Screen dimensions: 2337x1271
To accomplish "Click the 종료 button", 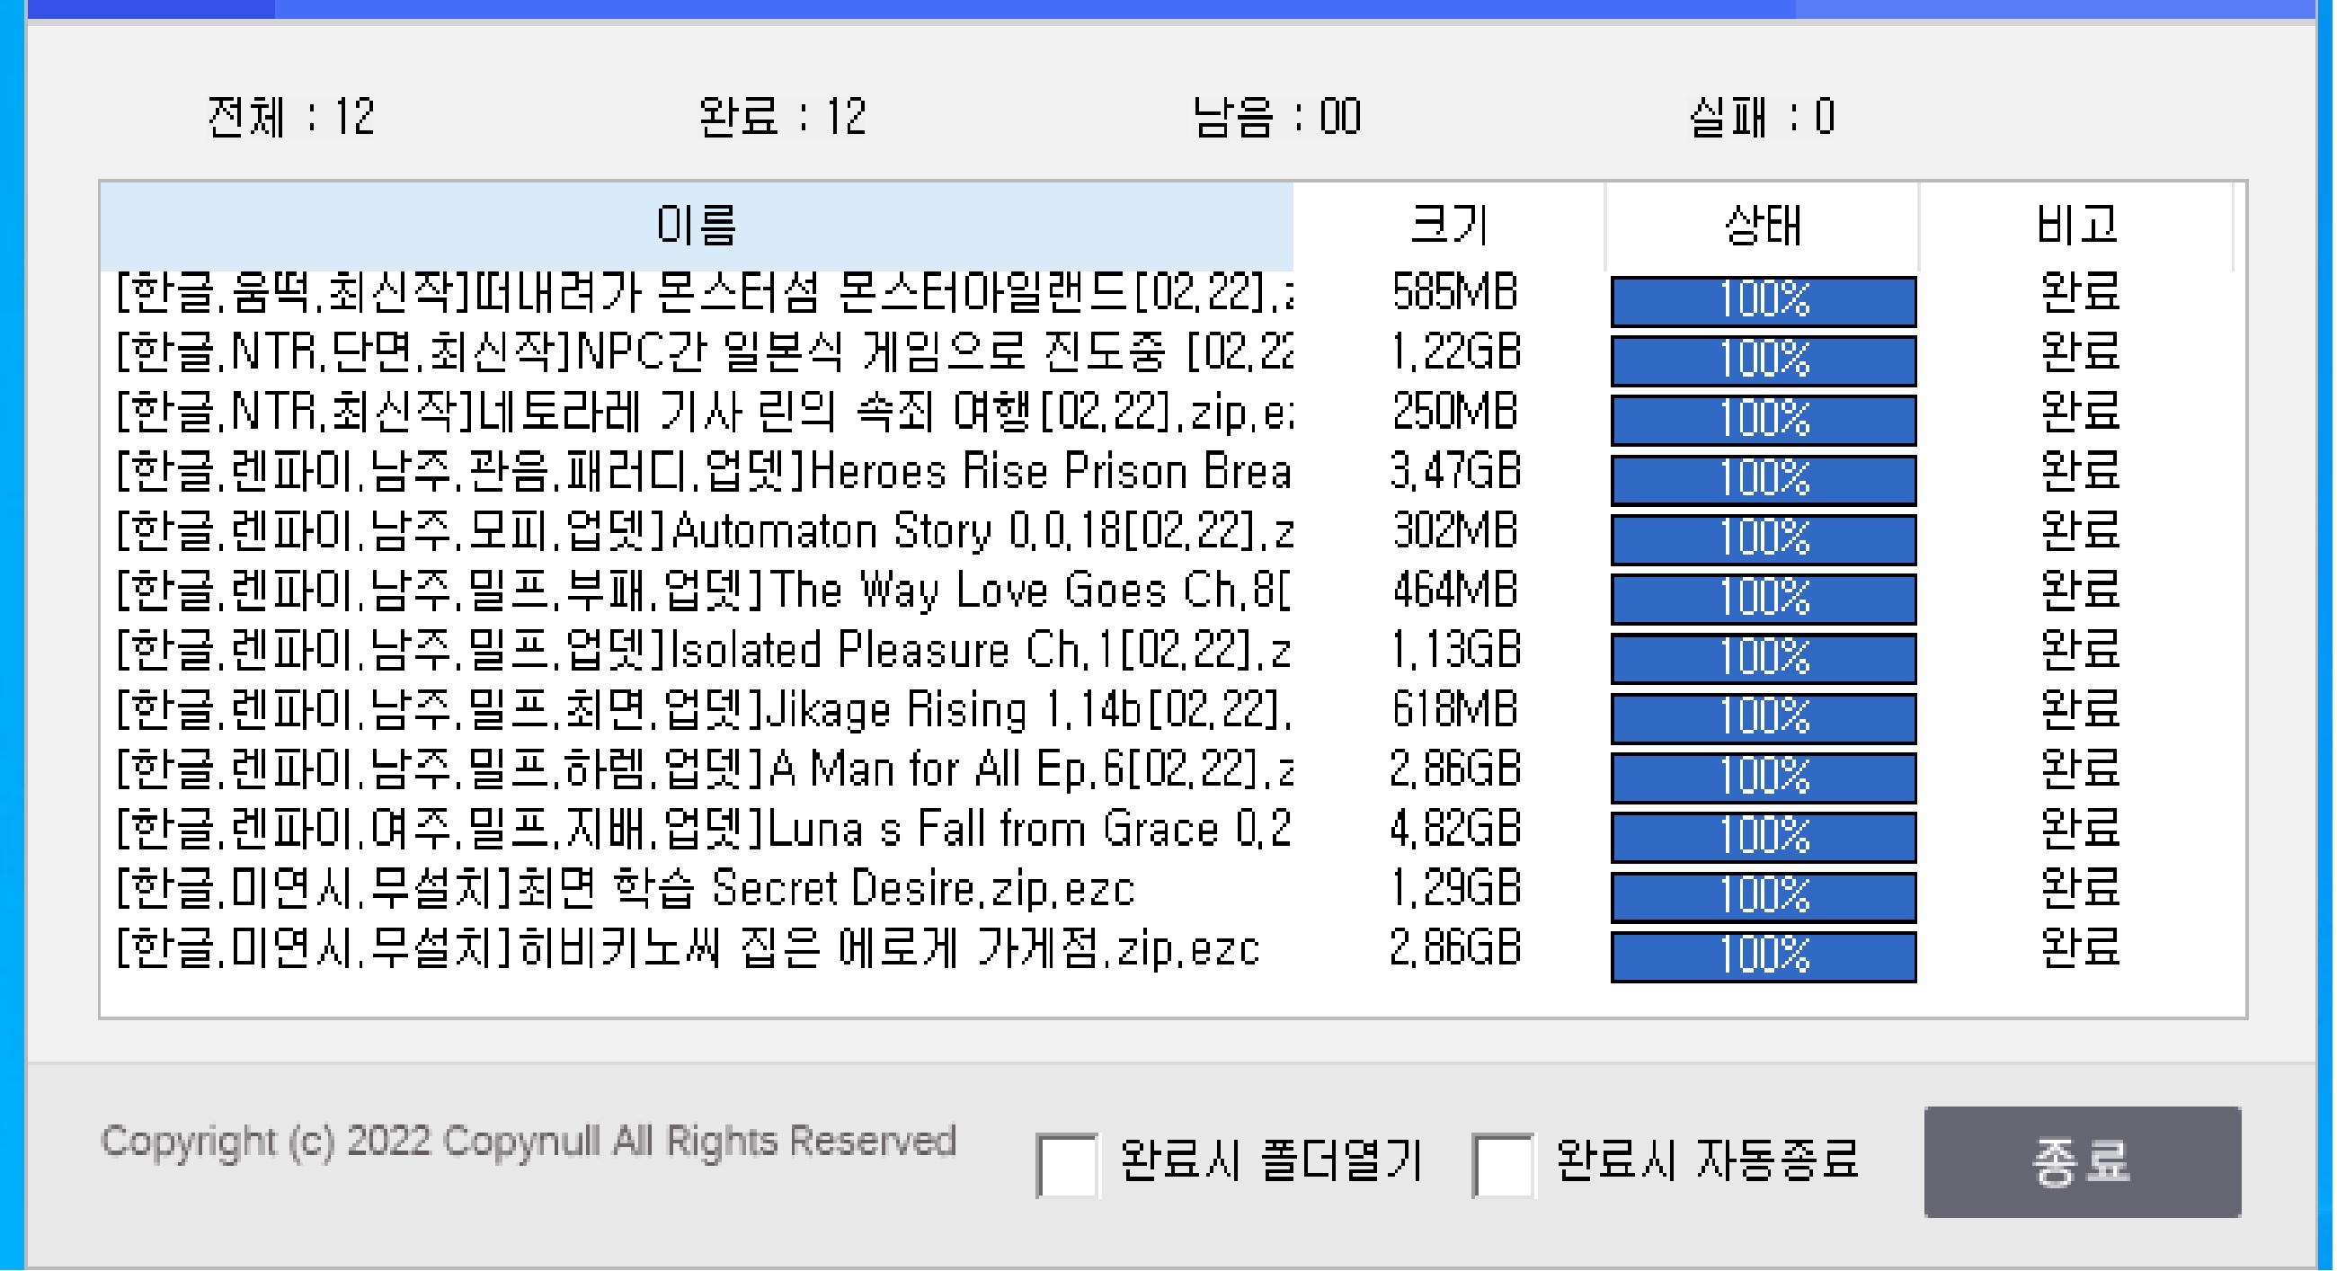I will 2081,1161.
